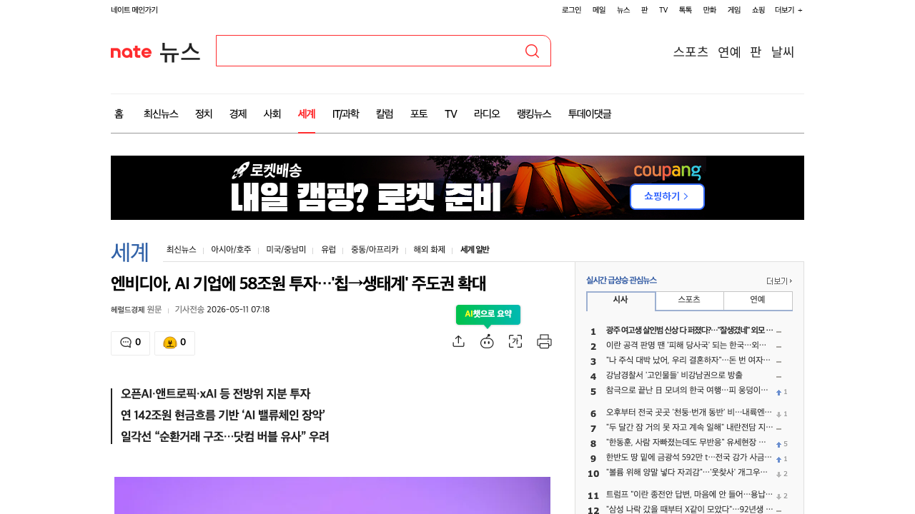
Task: Select the 랭킹뉴스 menu item
Action: click(534, 114)
